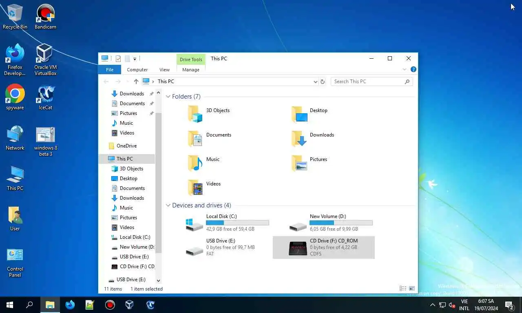Open the notification center icon
This screenshot has width=522, height=313.
pos(509,305)
